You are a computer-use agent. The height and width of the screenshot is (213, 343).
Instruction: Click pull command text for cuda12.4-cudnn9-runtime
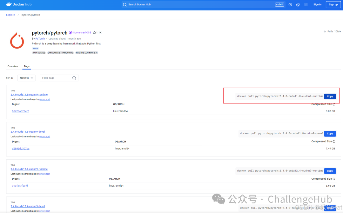click(x=280, y=171)
